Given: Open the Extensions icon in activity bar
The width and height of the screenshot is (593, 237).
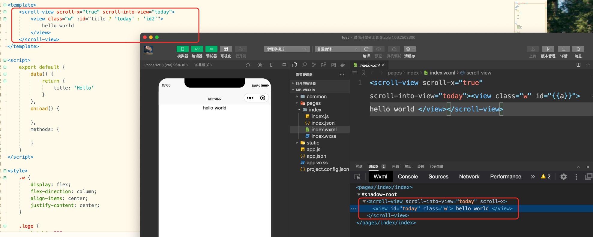Looking at the screenshot, I should (324, 65).
